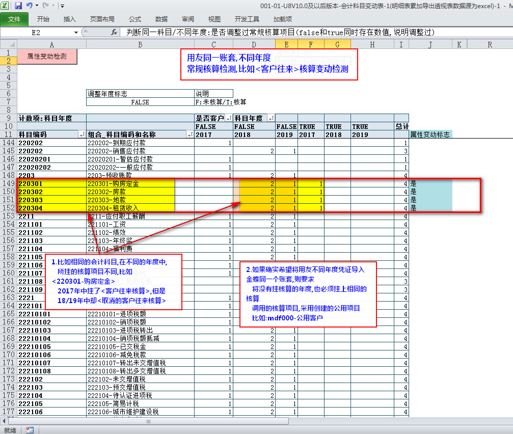Screen dimensions: 513x434
Task: Expand the Name Box dropdown
Action: [76, 32]
